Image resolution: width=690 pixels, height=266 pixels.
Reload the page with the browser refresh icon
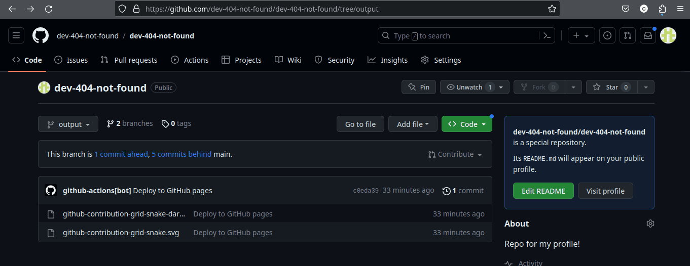coord(49,9)
